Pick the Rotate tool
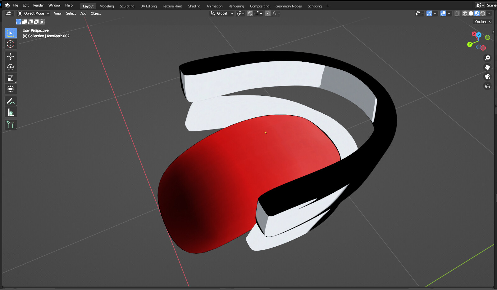 click(x=11, y=67)
